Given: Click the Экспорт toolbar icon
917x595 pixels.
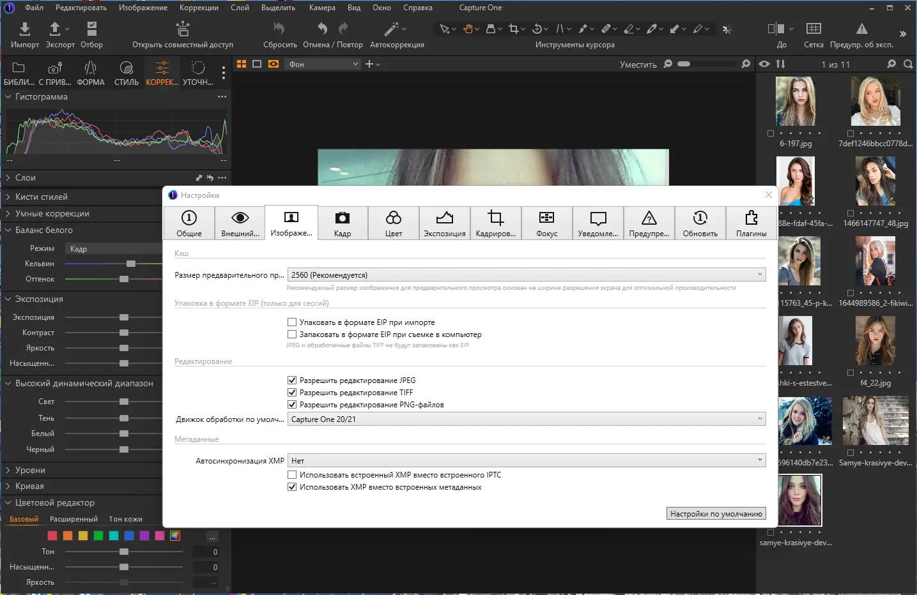Looking at the screenshot, I should pos(55,29).
